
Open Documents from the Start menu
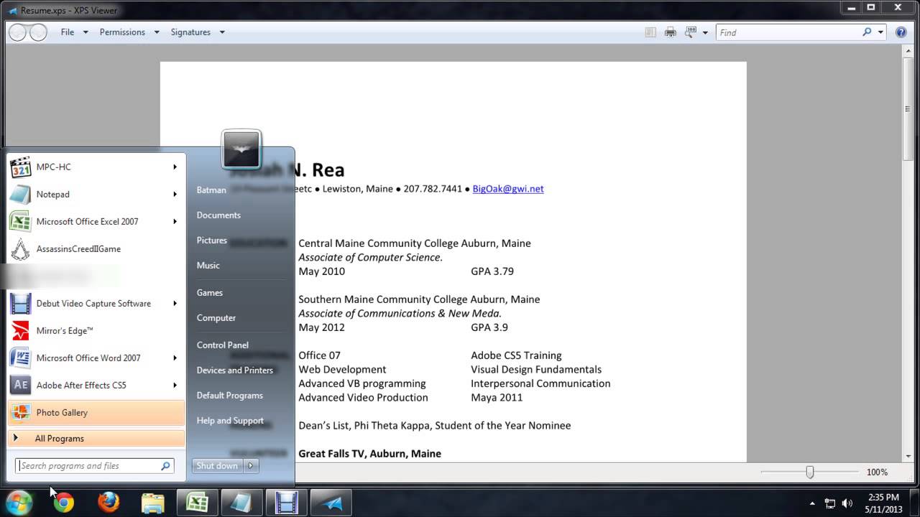pos(218,215)
